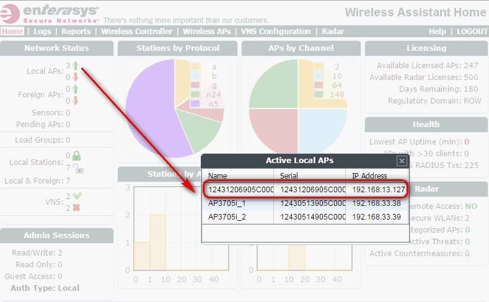Click the Enterasys logo icon

tap(9, 14)
